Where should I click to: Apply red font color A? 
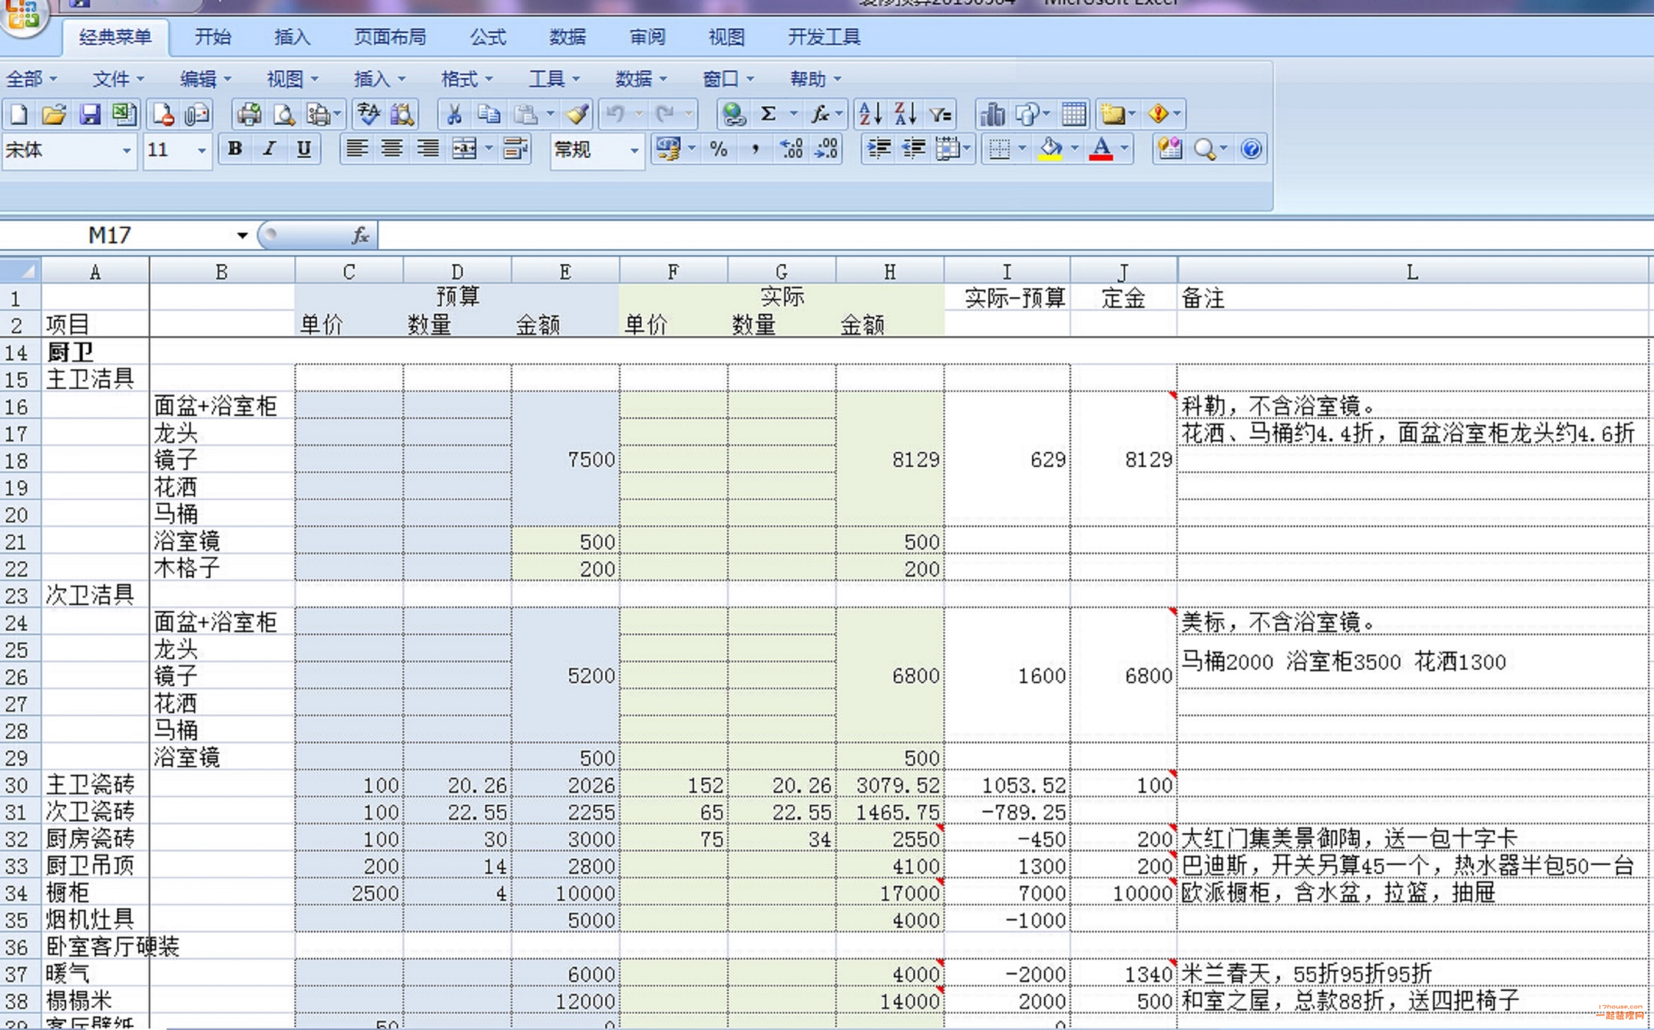[1101, 149]
